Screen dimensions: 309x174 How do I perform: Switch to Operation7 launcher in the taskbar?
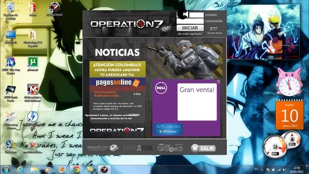pos(104,170)
